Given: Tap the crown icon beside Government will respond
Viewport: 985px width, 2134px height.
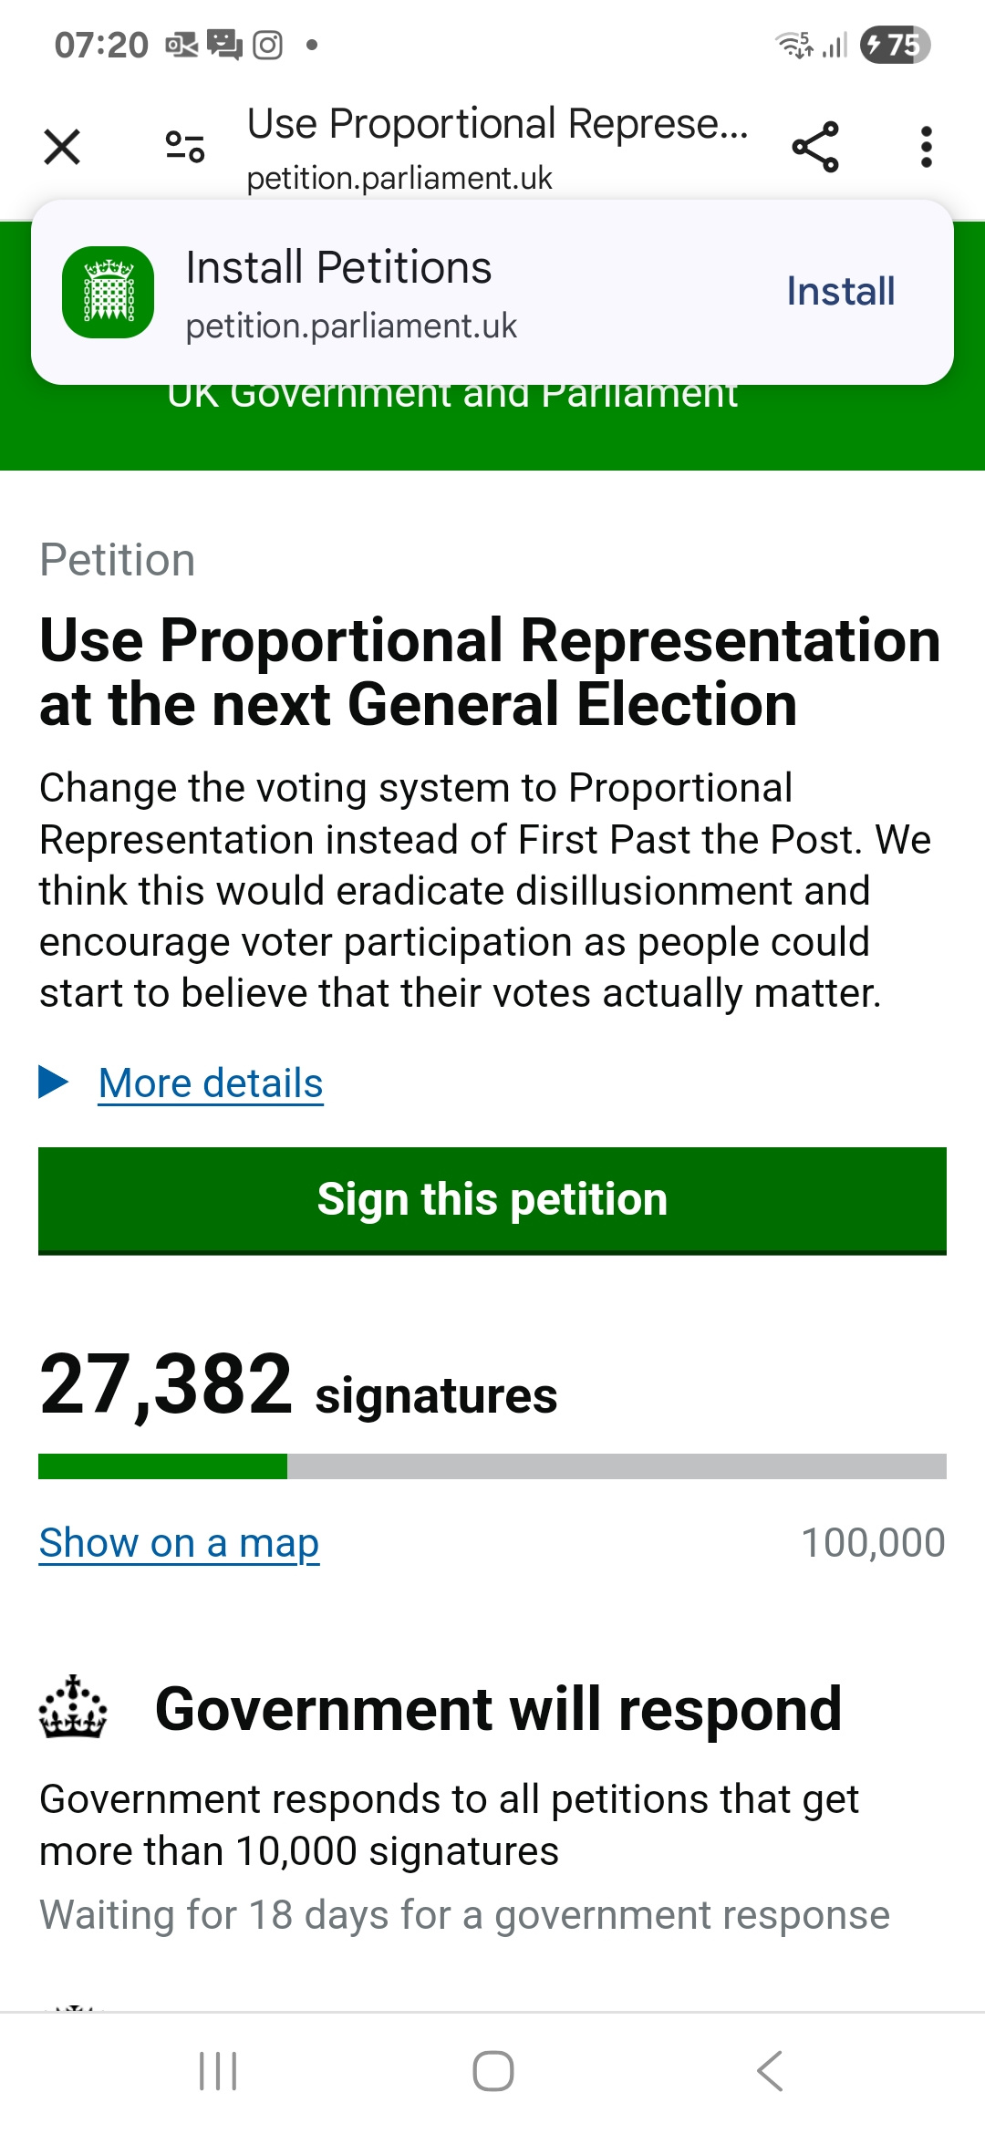Looking at the screenshot, I should click(x=73, y=1707).
